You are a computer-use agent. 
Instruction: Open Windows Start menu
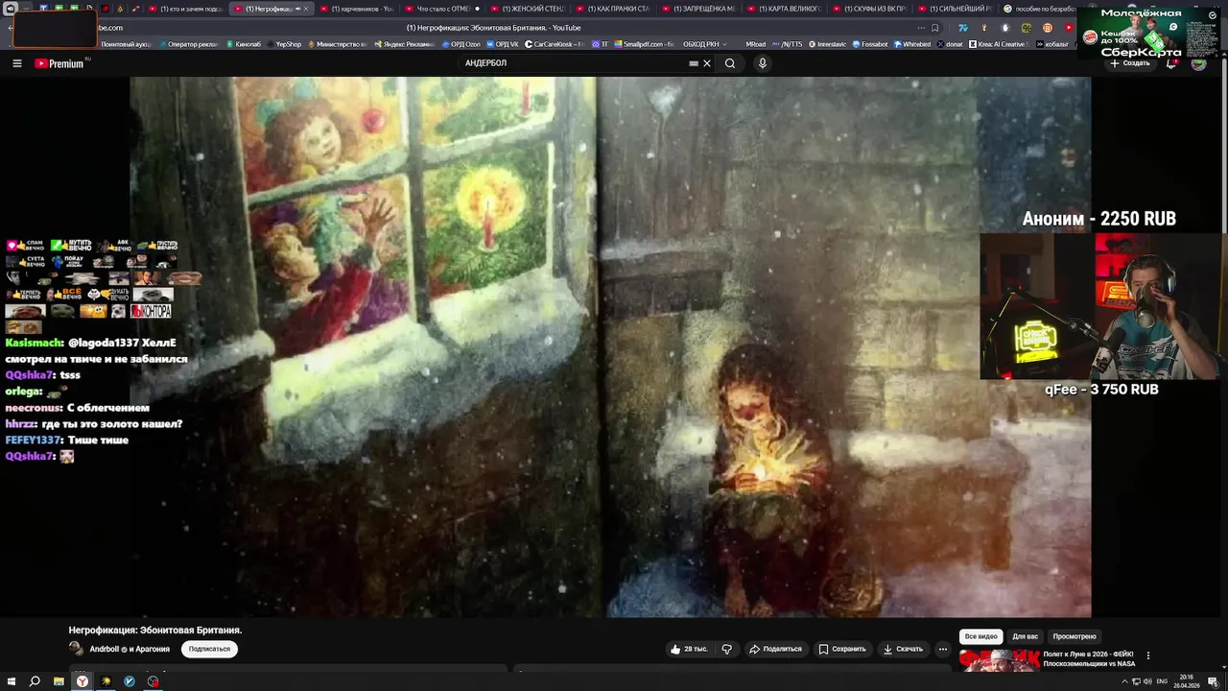point(11,681)
